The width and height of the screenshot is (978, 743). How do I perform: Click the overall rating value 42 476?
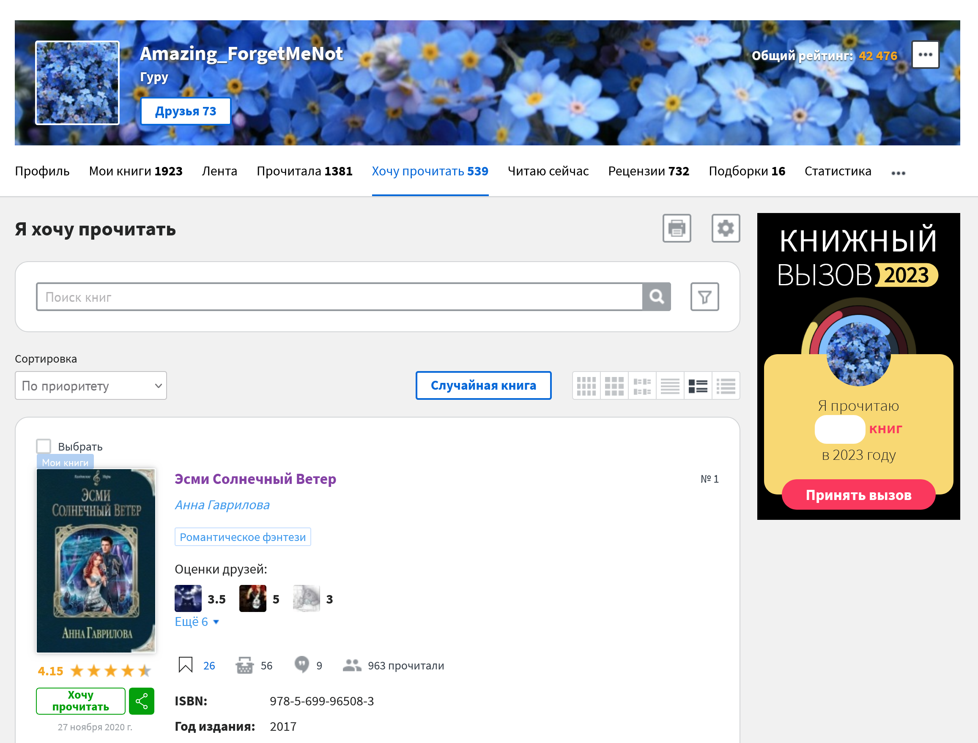pyautogui.click(x=878, y=56)
